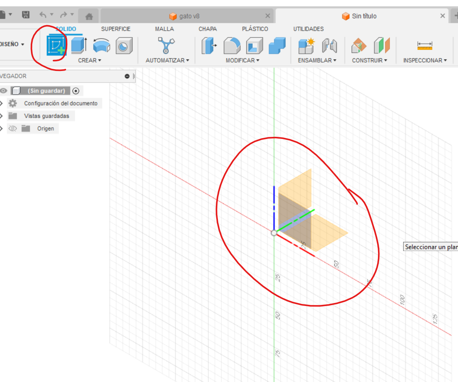Open the MODIFICAR dropdown menu
The image size is (458, 382).
click(243, 60)
